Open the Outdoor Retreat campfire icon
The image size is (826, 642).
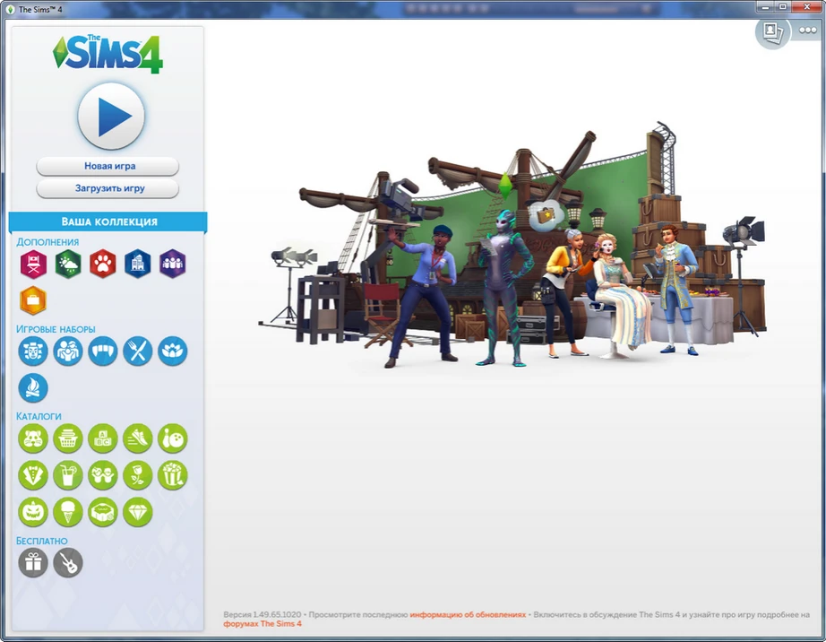33,387
